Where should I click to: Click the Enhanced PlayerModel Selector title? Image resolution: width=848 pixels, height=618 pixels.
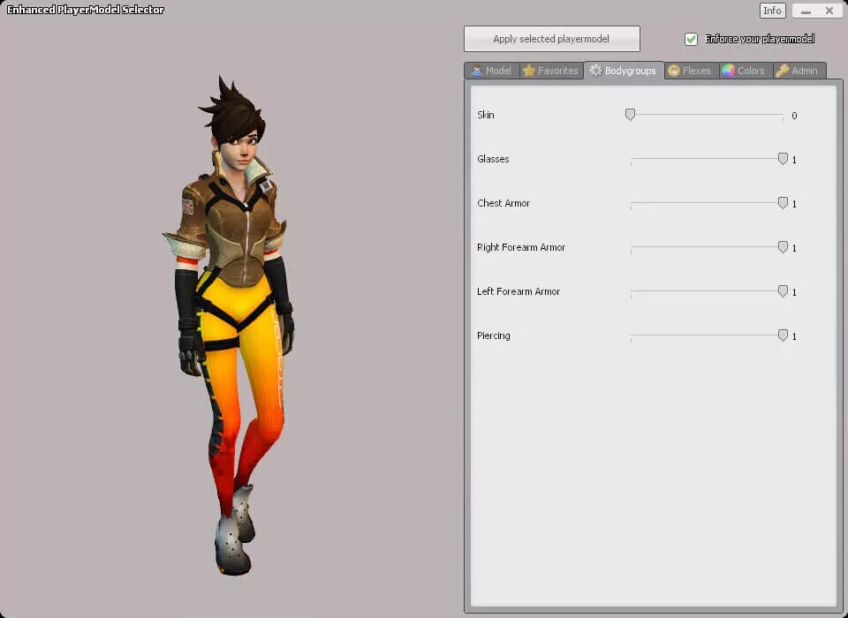pyautogui.click(x=85, y=10)
